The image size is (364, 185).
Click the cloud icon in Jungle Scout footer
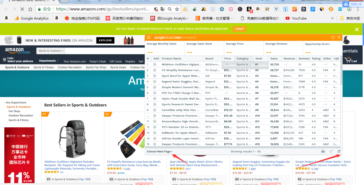(x=323, y=151)
